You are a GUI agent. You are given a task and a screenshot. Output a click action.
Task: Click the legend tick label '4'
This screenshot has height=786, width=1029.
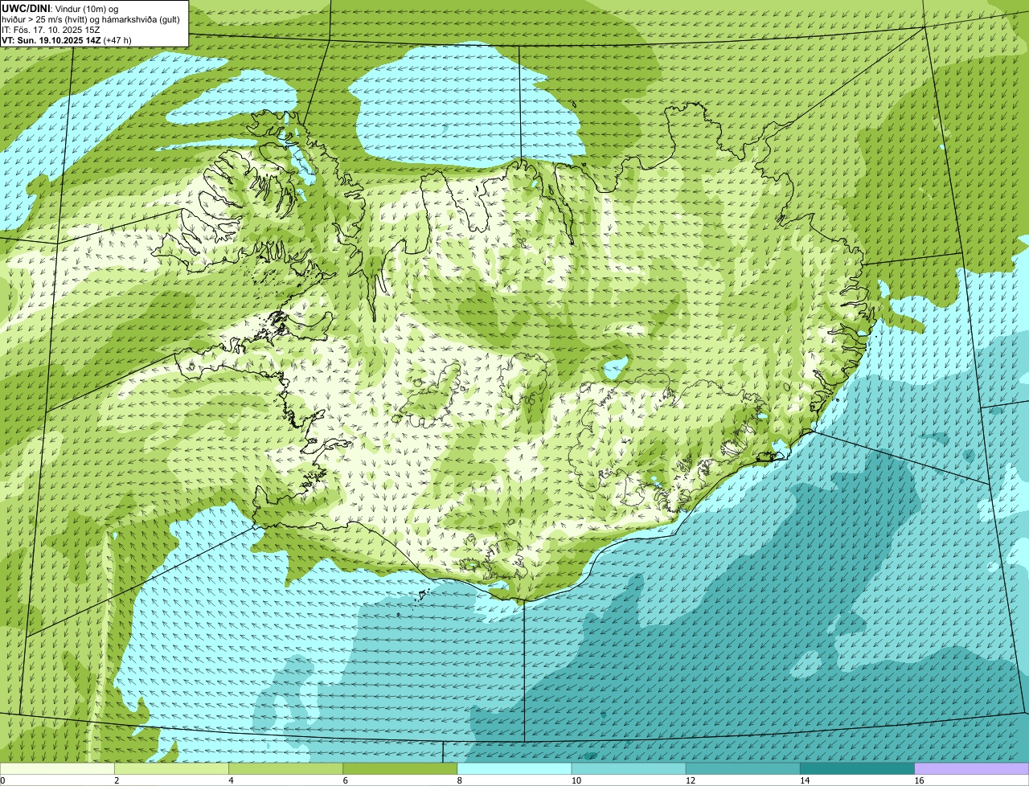coord(231,780)
